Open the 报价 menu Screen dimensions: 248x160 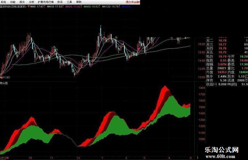pos(22,2)
